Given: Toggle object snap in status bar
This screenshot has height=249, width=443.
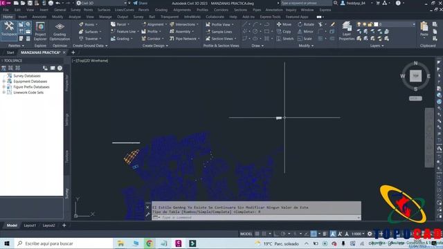Looking at the screenshot, I should pos(314,234).
